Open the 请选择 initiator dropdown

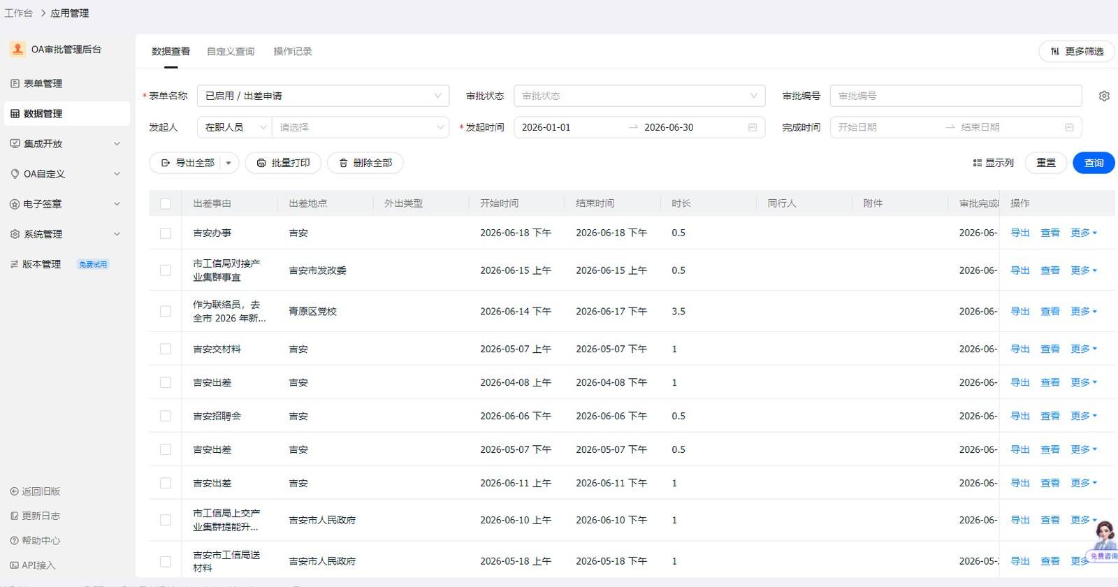pyautogui.click(x=361, y=127)
